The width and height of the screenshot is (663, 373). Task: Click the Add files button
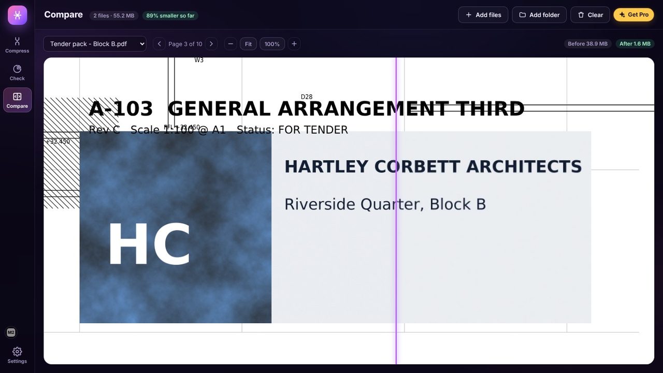[x=483, y=15]
